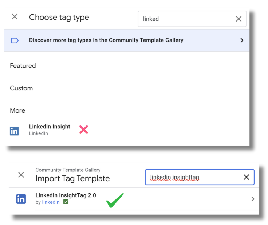Image resolution: width=268 pixels, height=225 pixels.
Task: Click the LinkedIn Insight logo icon
Action: click(x=14, y=131)
